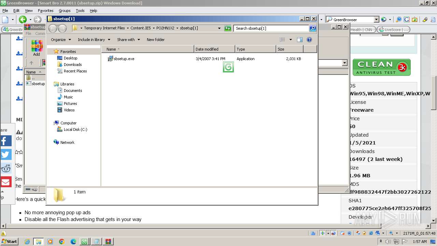Share page via email envelope icon

click(6, 182)
